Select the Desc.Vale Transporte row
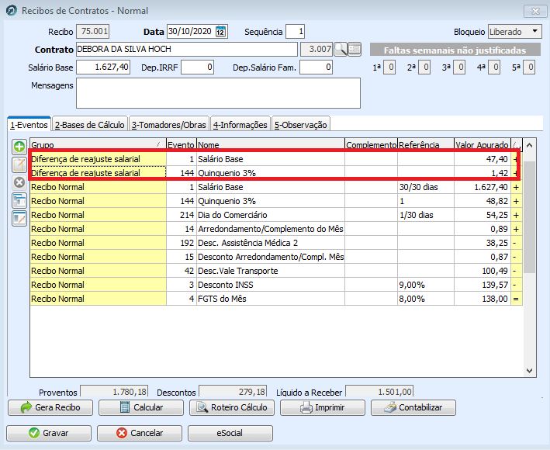This screenshot has height=450, width=550. tap(276, 271)
